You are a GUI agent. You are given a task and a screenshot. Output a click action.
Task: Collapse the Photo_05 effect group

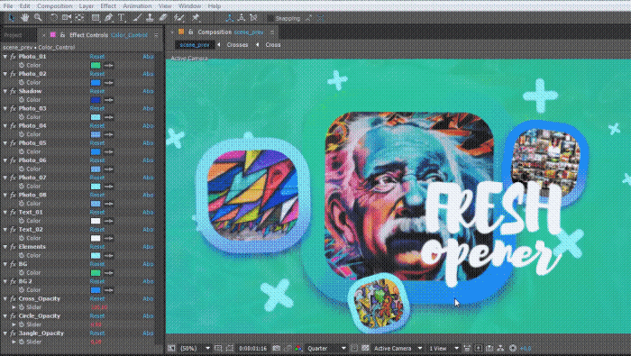5,143
